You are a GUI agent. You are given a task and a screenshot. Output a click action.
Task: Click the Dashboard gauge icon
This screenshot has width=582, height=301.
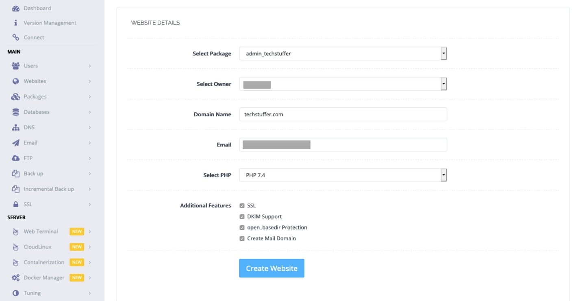point(16,8)
